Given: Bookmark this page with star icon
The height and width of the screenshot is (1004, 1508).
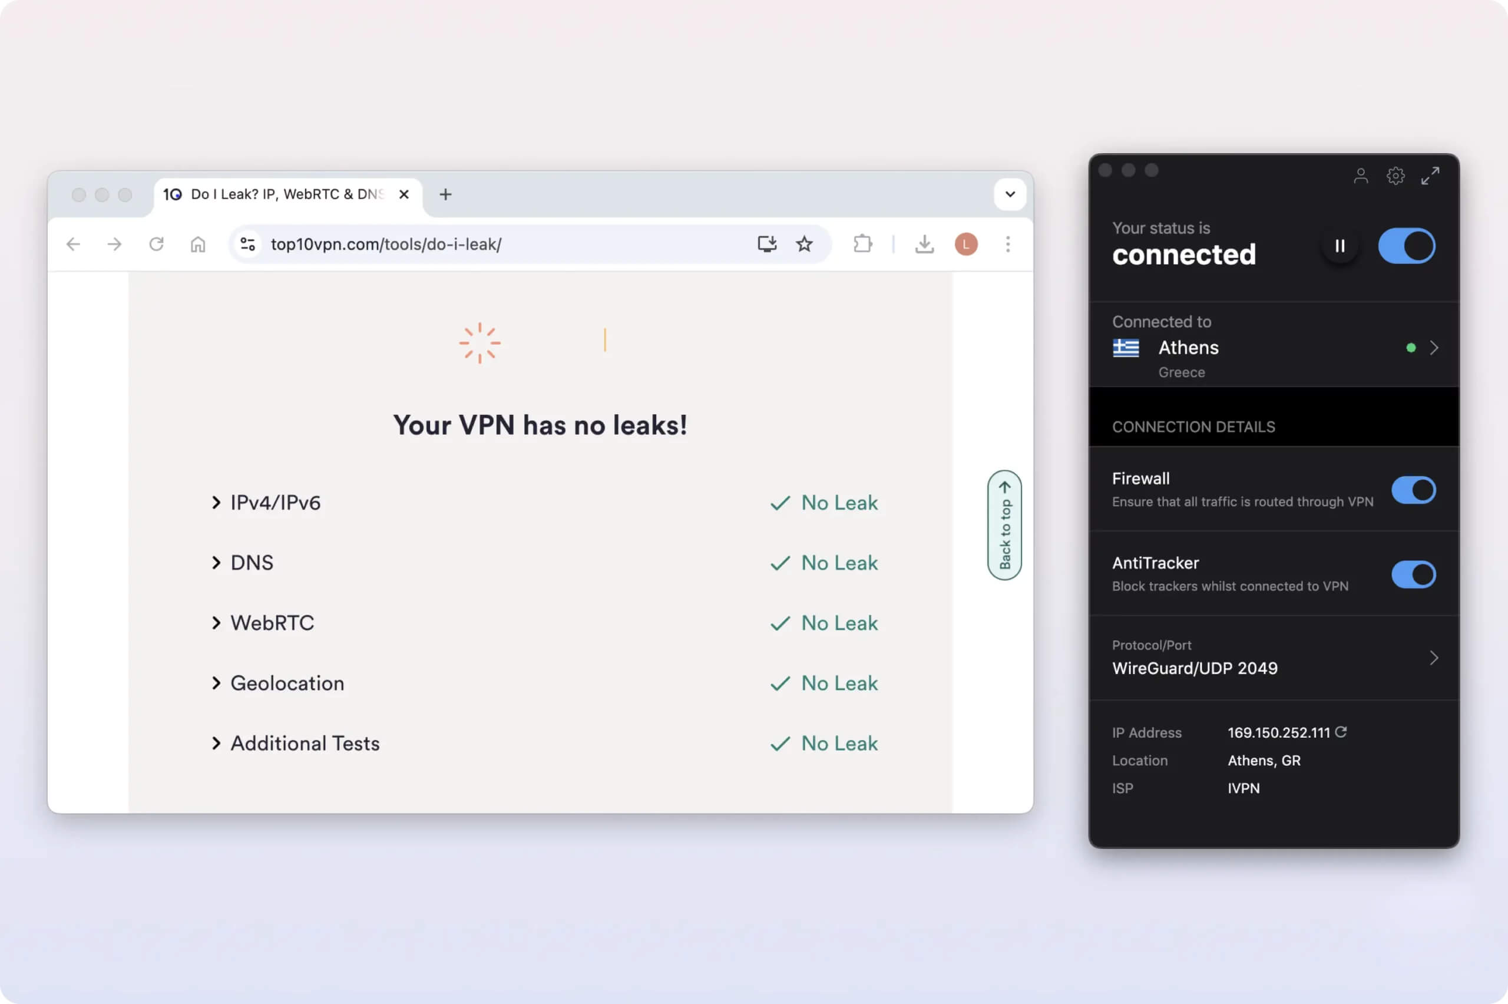Looking at the screenshot, I should [804, 244].
